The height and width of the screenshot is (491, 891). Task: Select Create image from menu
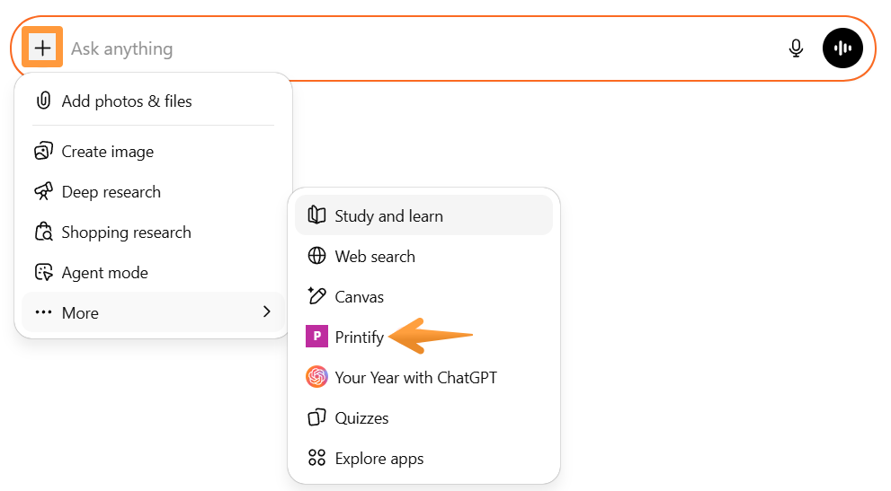point(154,152)
